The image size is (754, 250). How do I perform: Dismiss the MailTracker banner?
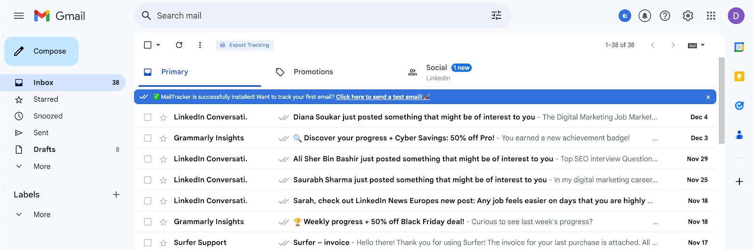point(708,97)
